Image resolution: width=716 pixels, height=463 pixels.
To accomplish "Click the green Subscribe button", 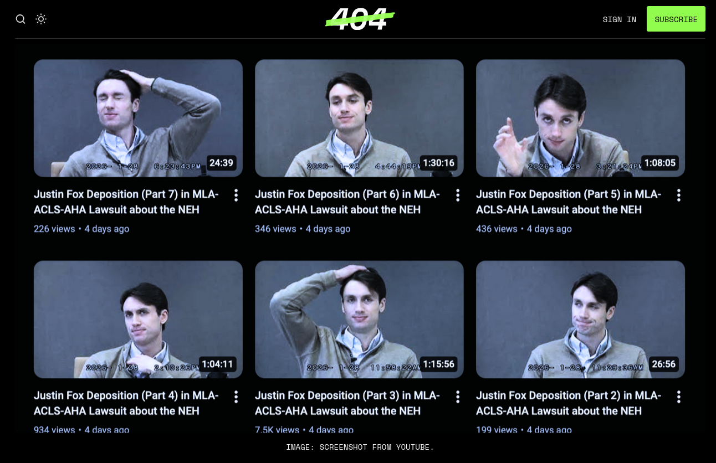I will pyautogui.click(x=676, y=19).
